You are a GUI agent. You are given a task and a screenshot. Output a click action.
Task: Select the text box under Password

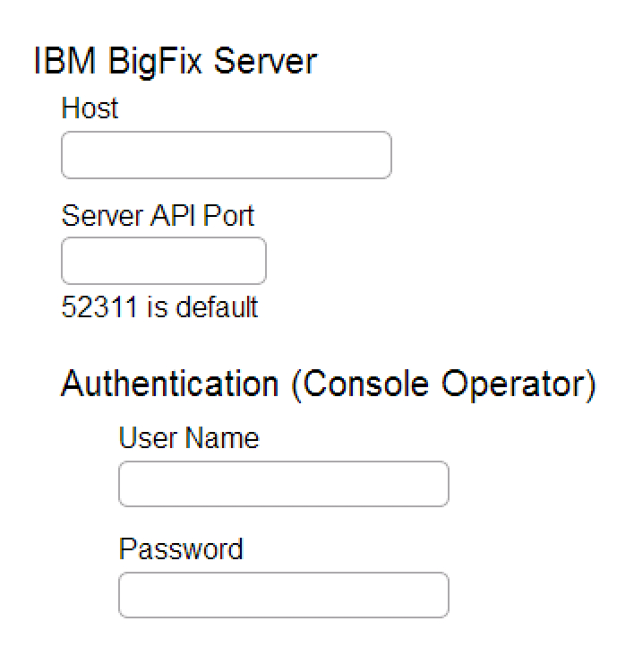283,595
